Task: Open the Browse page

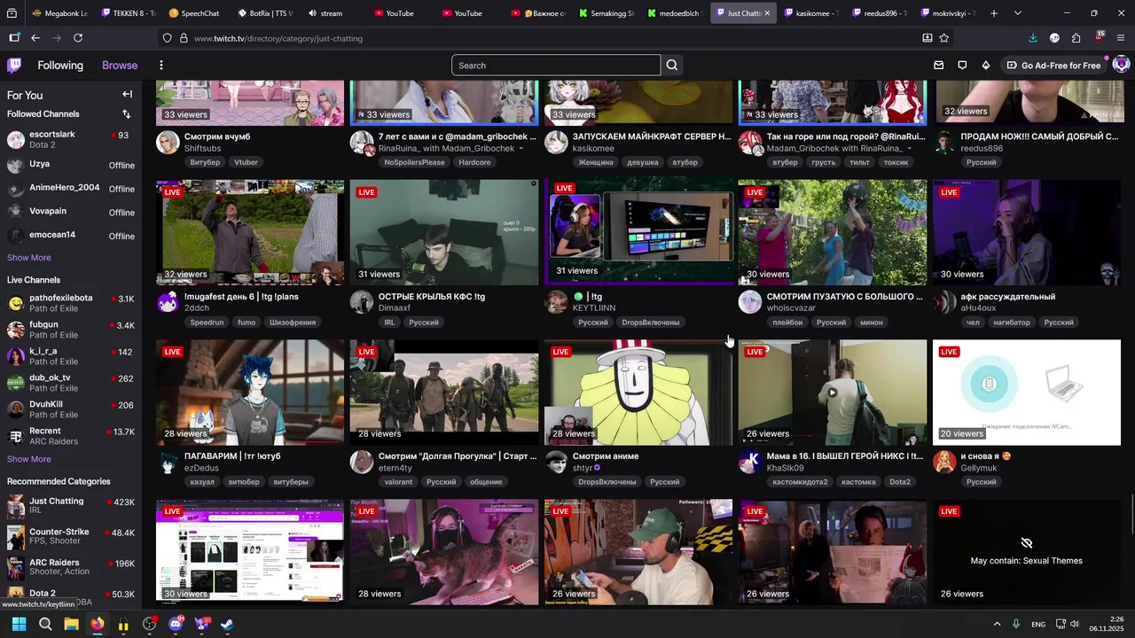Action: 120,65
